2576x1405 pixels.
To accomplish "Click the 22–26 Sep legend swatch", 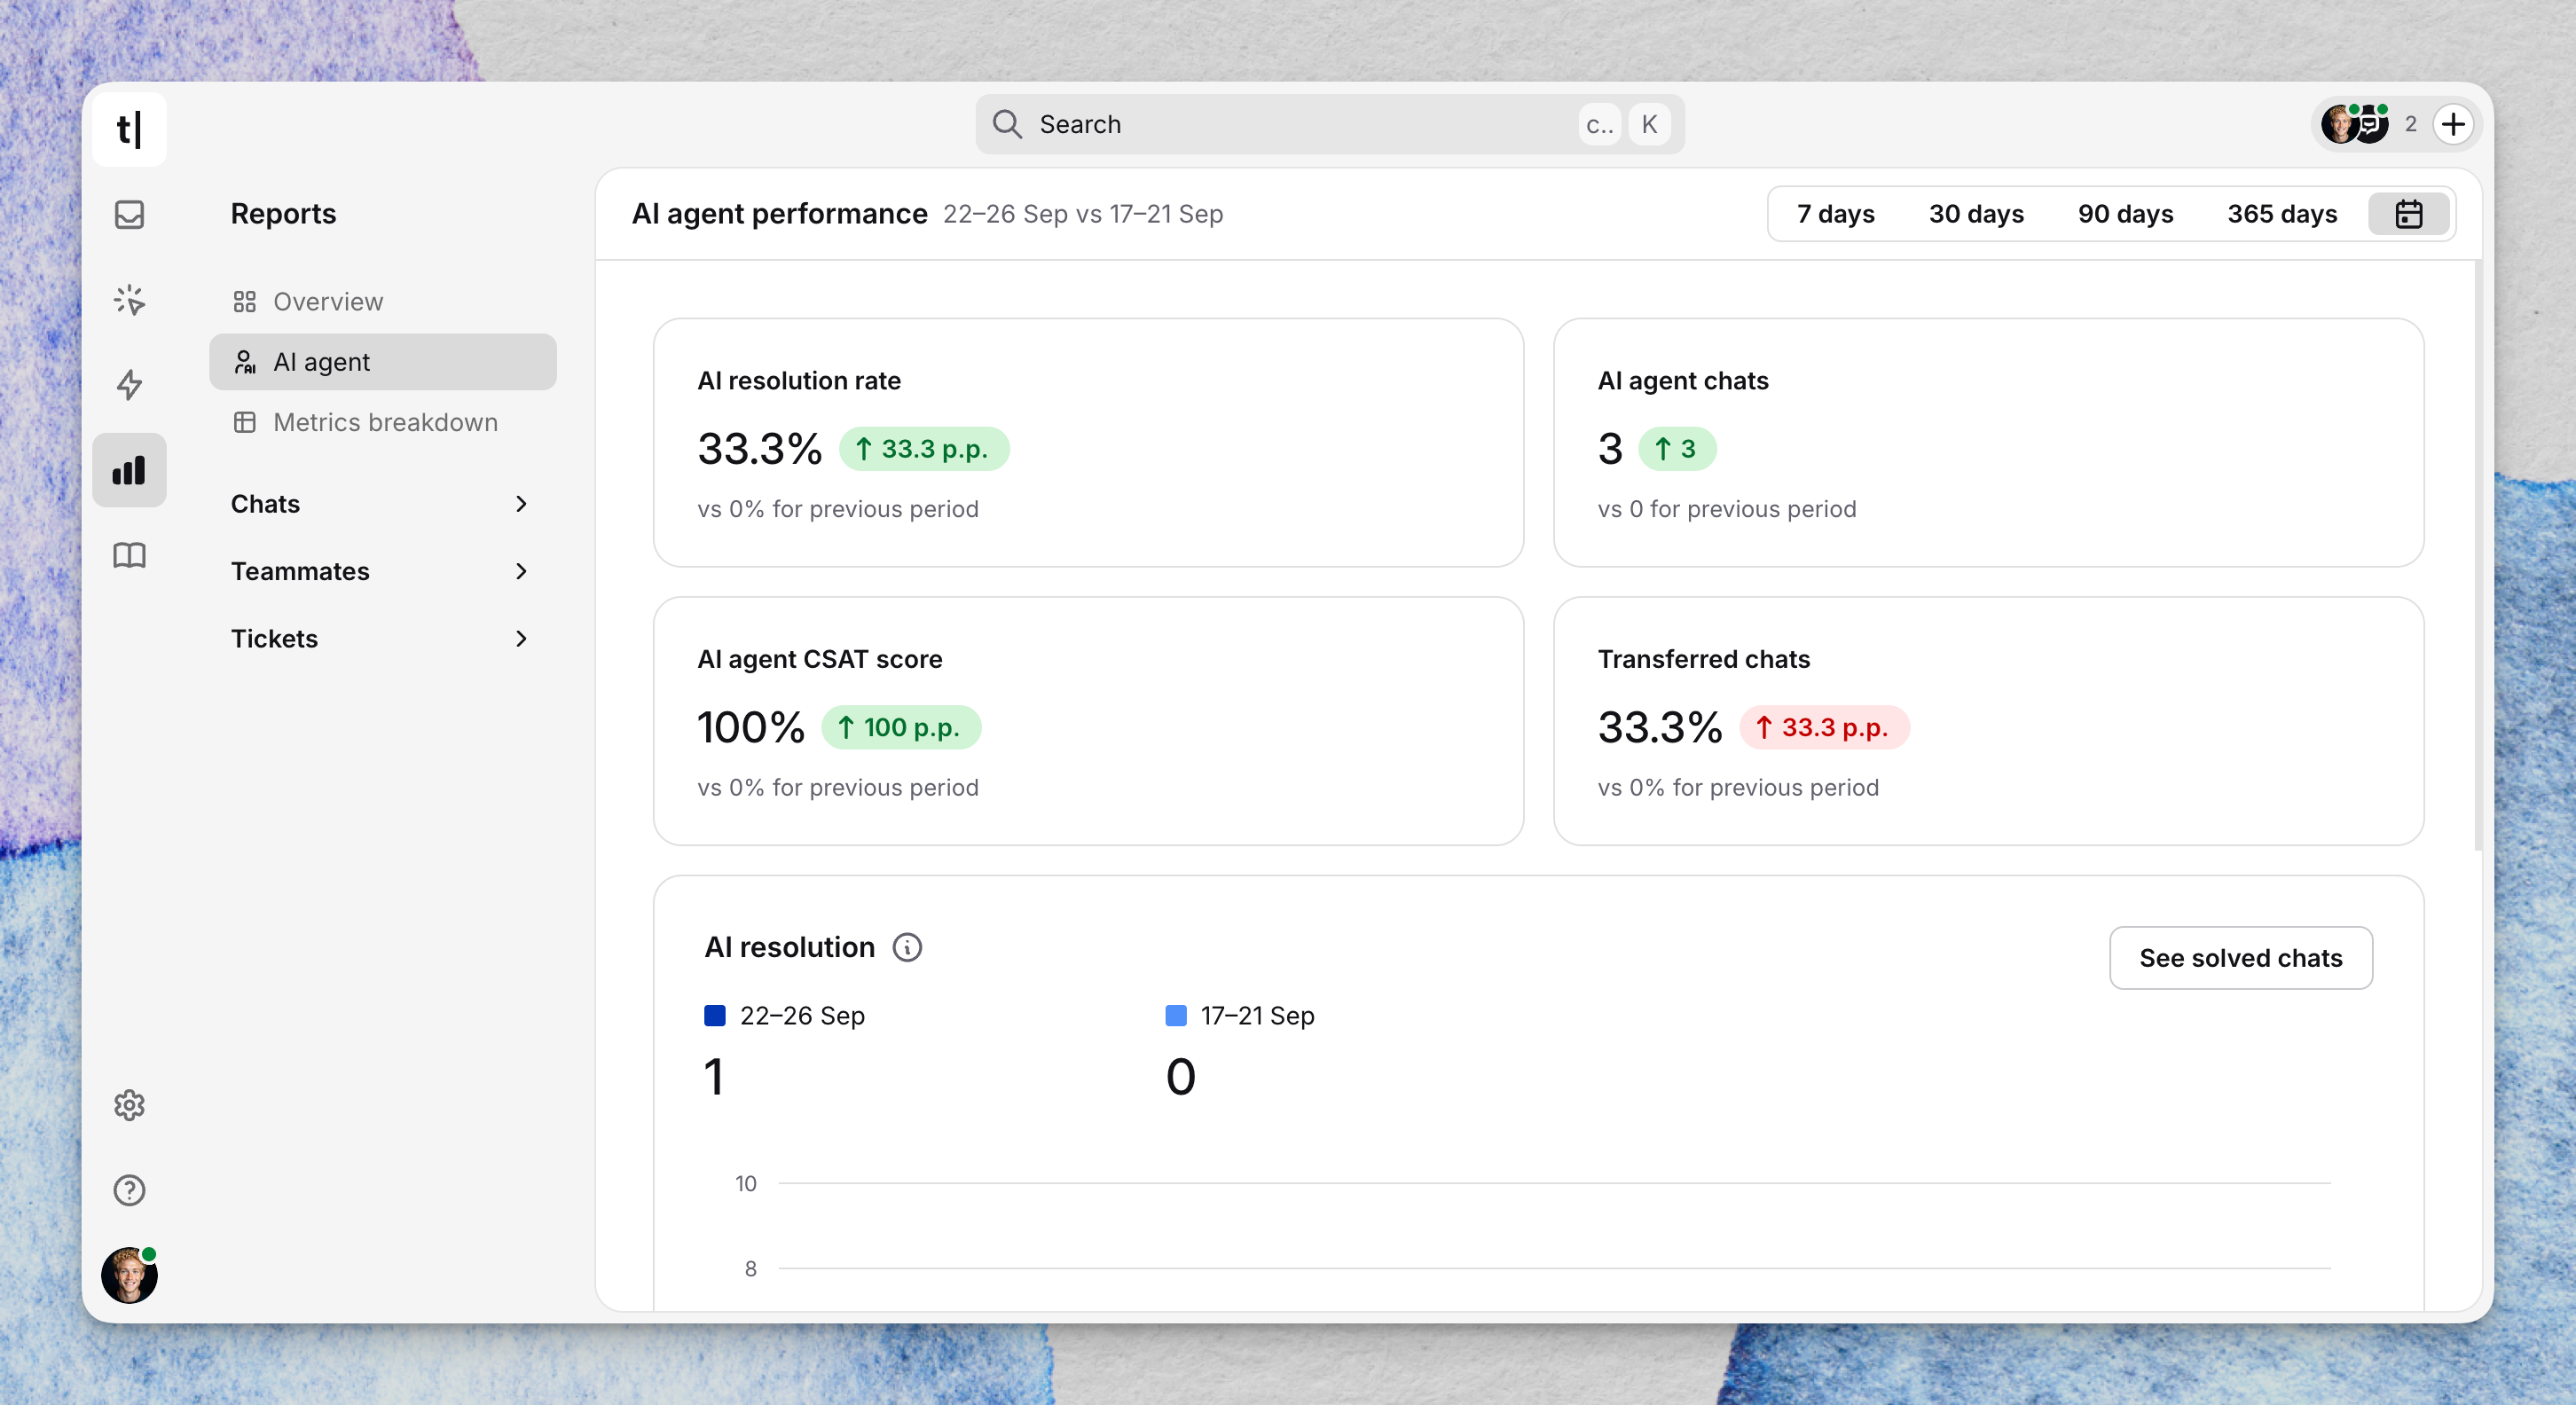I will pos(715,1016).
